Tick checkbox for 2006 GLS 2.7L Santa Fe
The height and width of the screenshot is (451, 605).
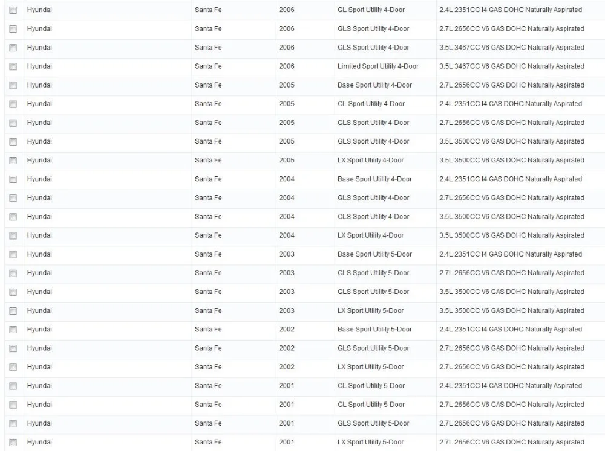tap(13, 29)
